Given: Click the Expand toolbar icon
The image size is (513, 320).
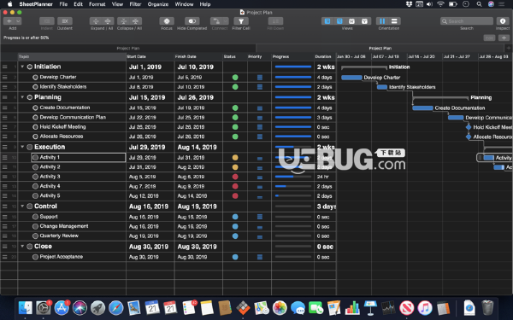Looking at the screenshot, I should pos(96,21).
